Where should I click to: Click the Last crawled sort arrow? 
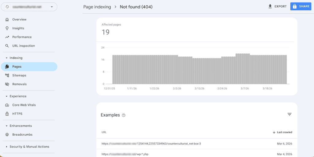coord(274,132)
